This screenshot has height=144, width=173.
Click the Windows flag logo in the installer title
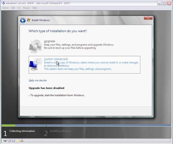[29, 20]
